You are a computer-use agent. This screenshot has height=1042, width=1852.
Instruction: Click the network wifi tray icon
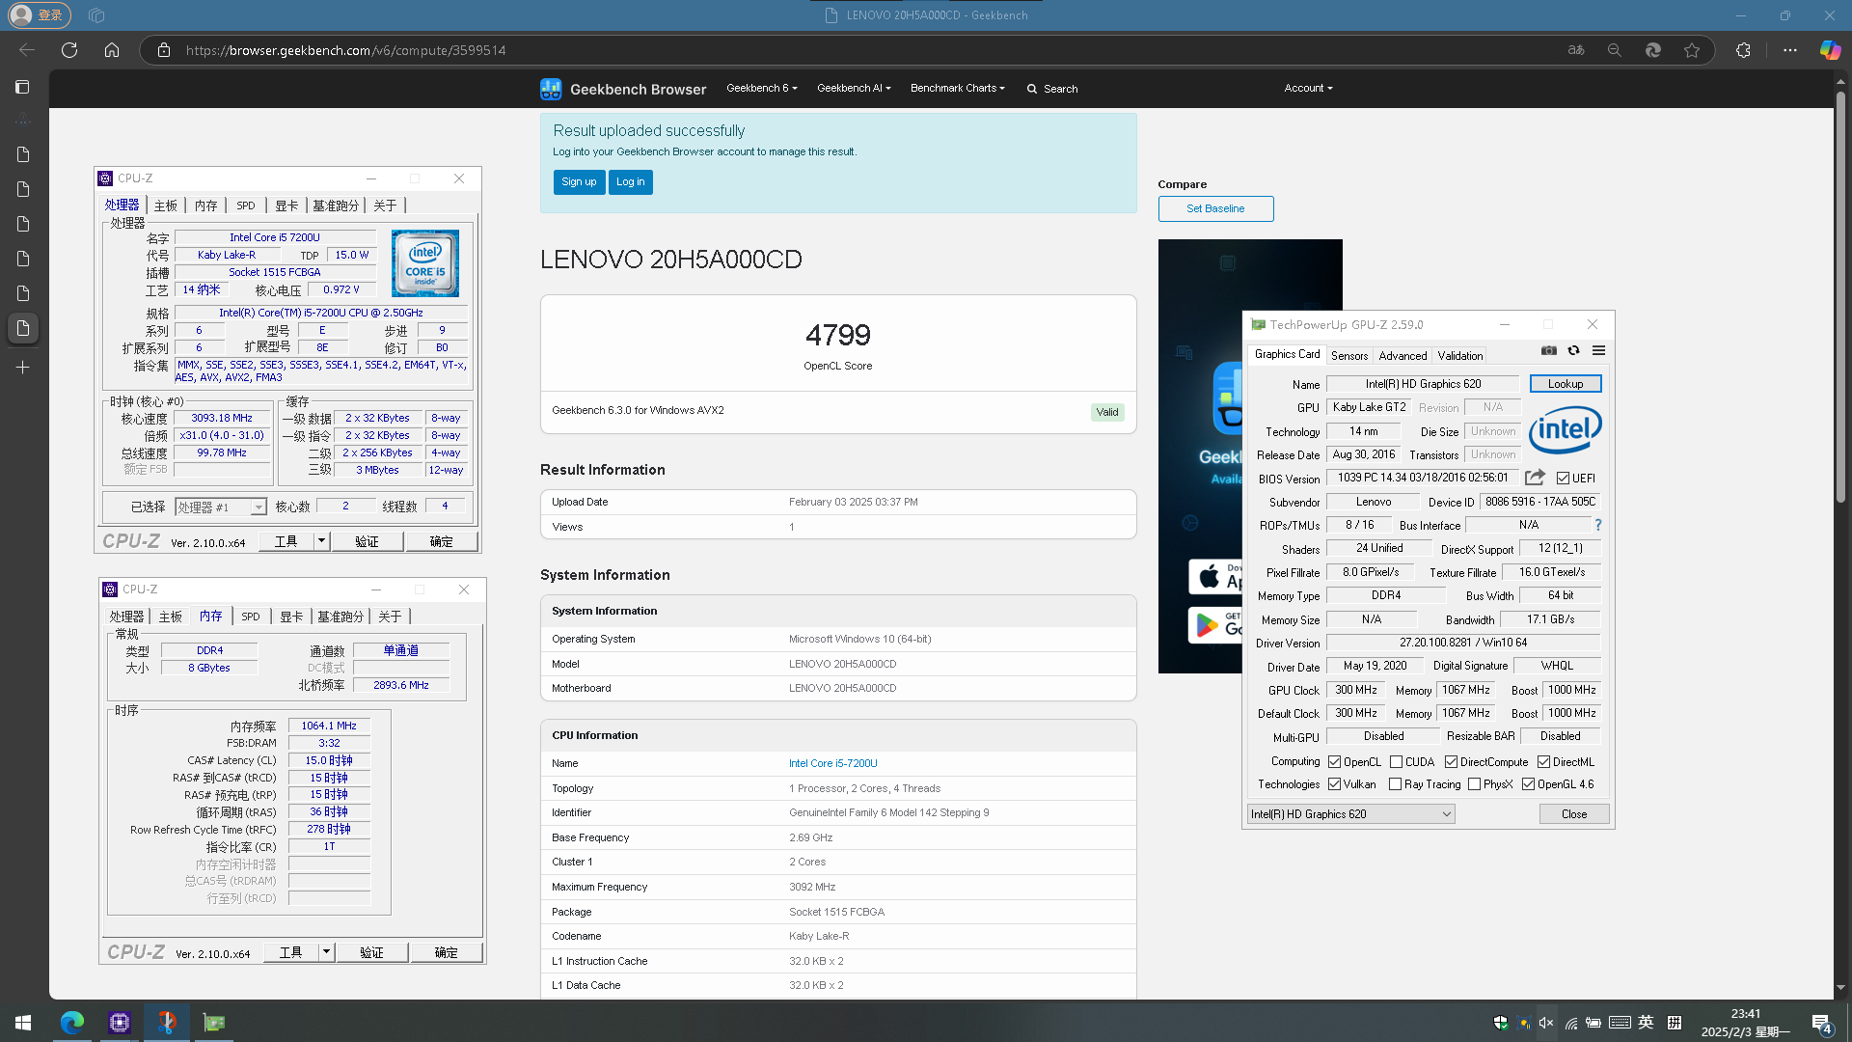click(x=1571, y=1023)
